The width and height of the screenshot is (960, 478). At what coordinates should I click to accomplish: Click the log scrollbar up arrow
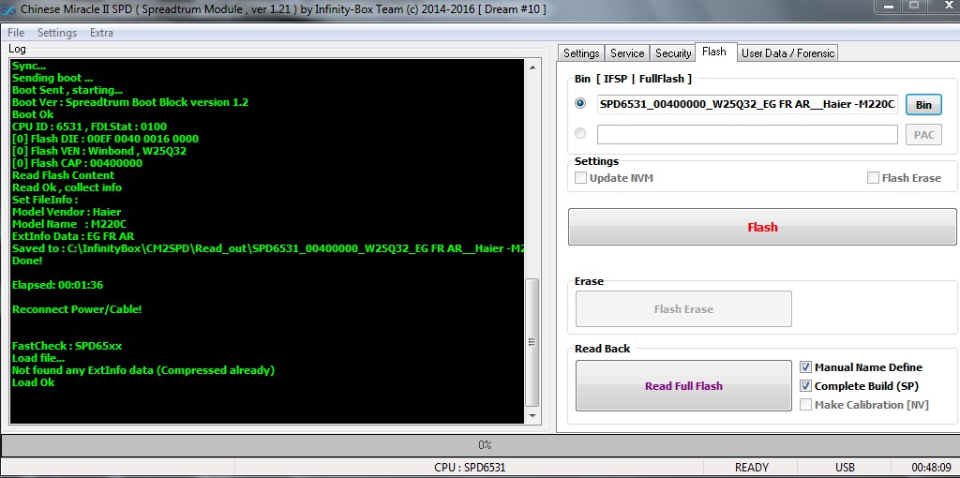(x=532, y=66)
